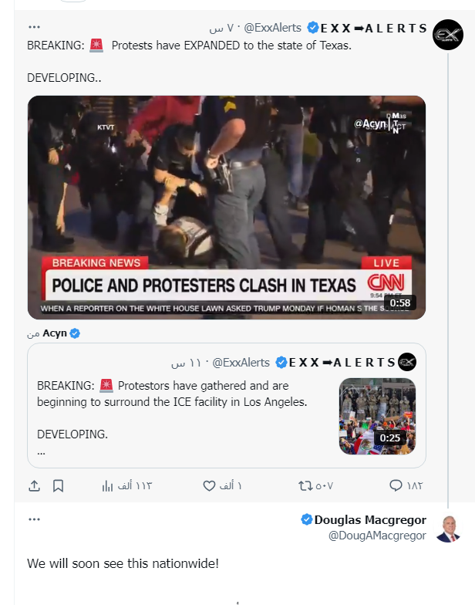Open more options for Douglas Macgregor's reply
The width and height of the screenshot is (475, 605).
tap(33, 519)
